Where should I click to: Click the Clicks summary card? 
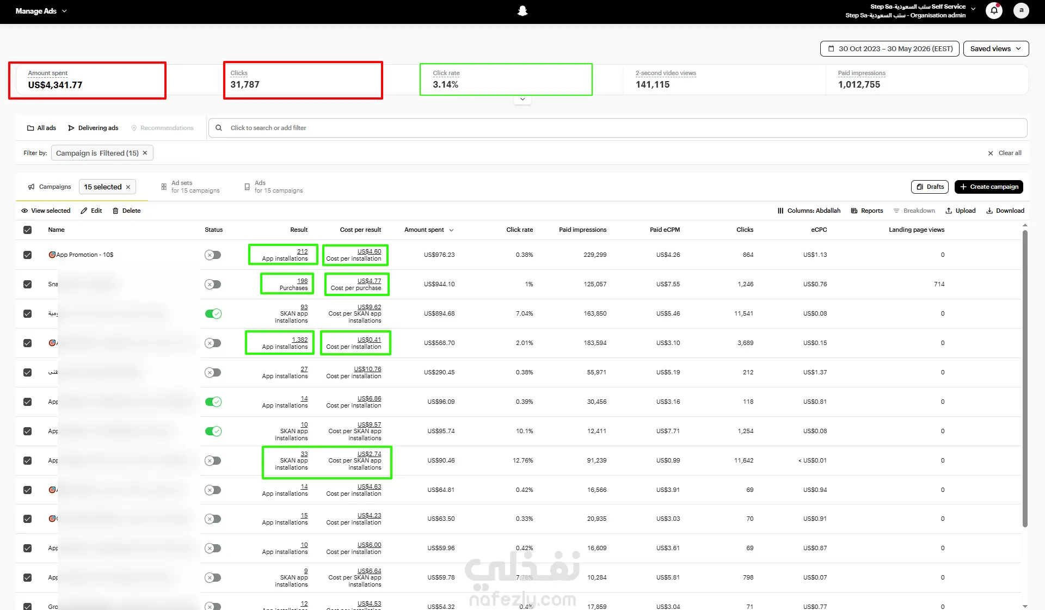303,81
